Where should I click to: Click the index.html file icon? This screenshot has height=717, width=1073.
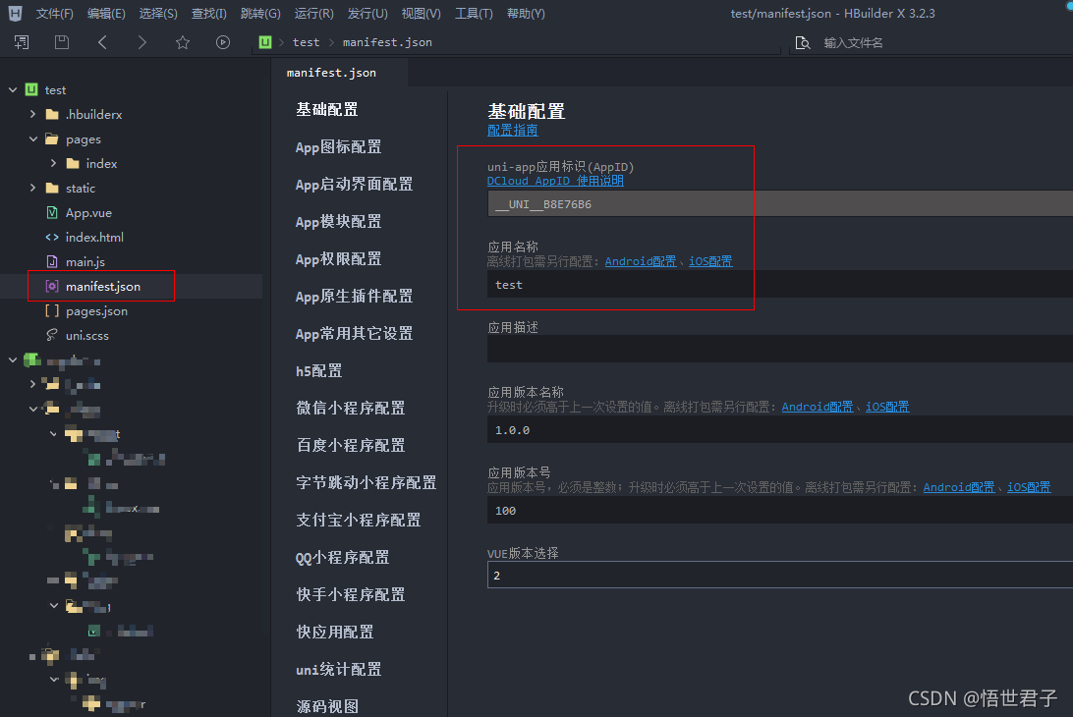pyautogui.click(x=52, y=238)
